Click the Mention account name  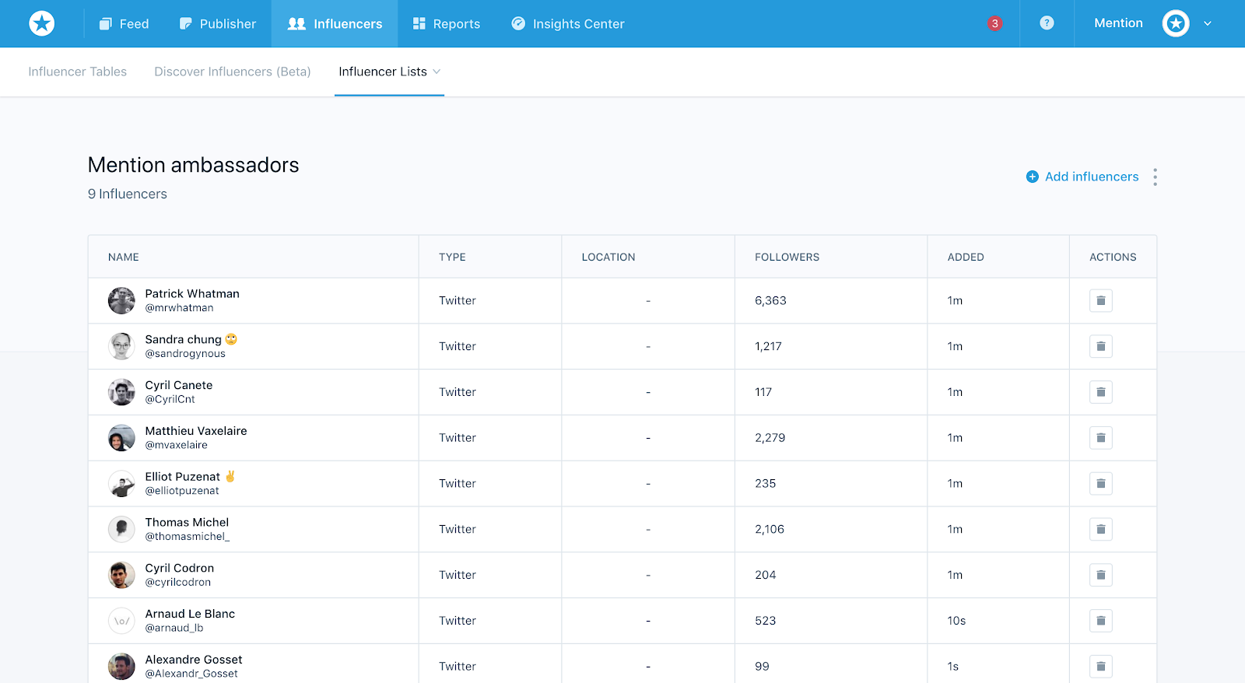1118,23
